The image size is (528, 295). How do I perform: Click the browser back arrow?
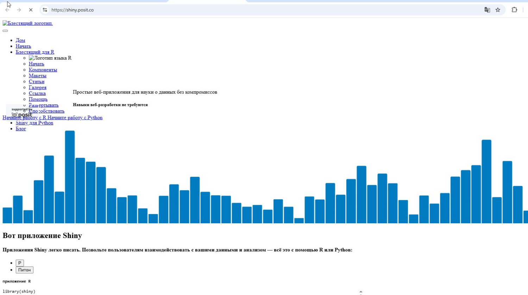[7, 10]
